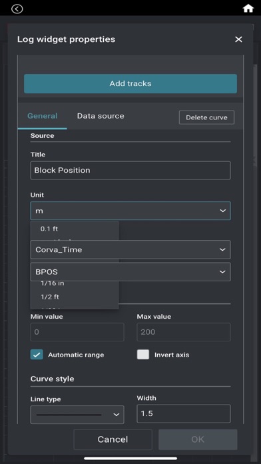The image size is (261, 464).
Task: Confirm with the OK button
Action: tap(198, 439)
